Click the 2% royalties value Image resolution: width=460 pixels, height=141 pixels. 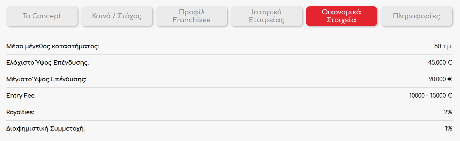(x=448, y=112)
